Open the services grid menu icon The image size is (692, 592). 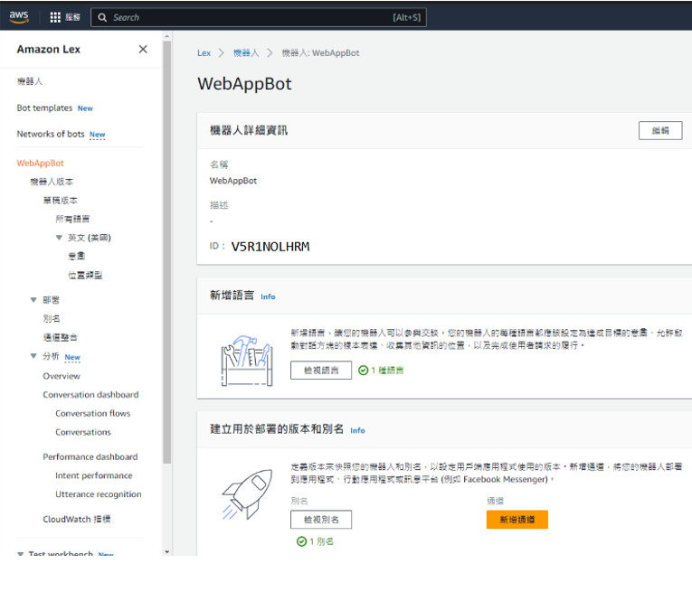click(55, 17)
